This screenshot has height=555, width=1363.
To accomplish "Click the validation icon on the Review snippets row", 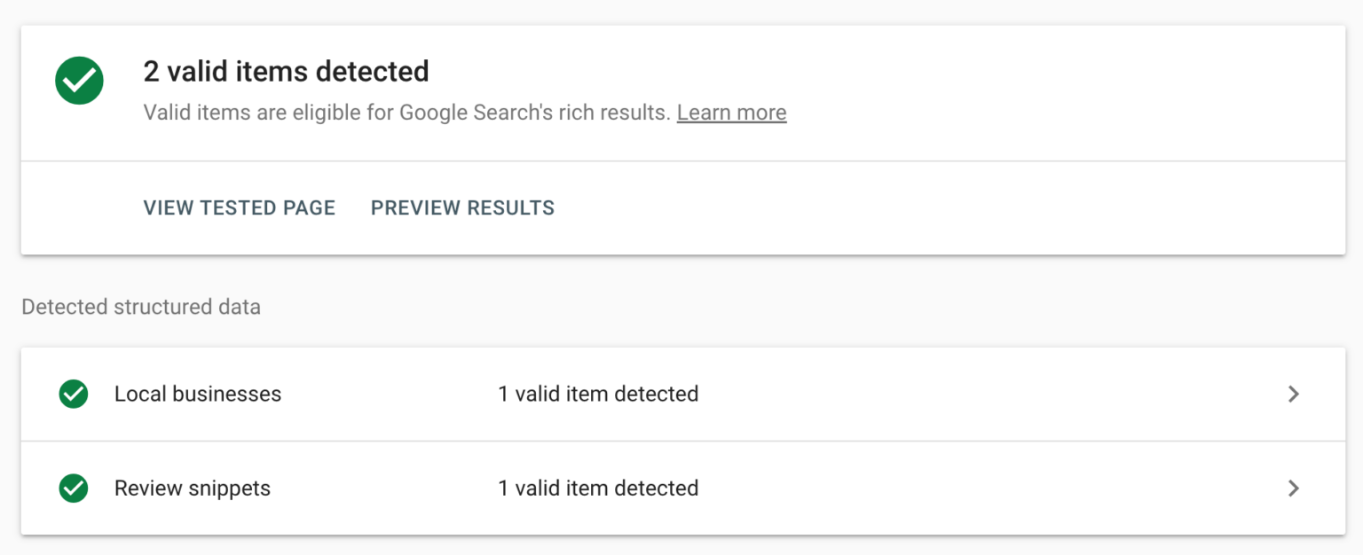I will coord(74,489).
